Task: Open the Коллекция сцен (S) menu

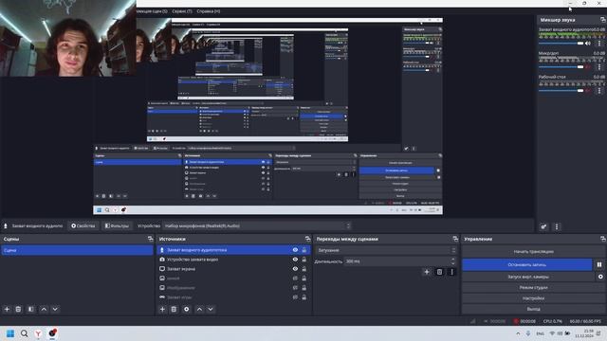Action: point(152,11)
